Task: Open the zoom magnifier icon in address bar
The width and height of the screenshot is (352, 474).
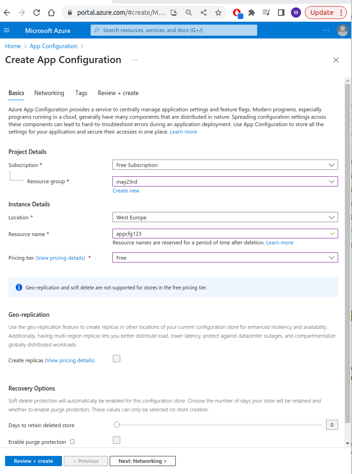Action: click(189, 13)
